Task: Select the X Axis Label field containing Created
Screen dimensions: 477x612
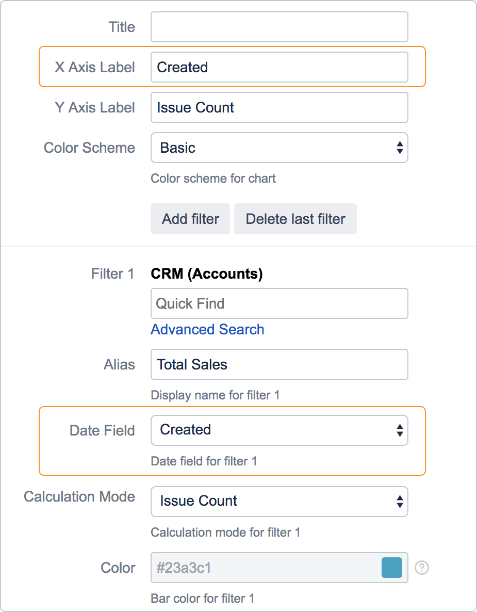Action: pyautogui.click(x=279, y=67)
